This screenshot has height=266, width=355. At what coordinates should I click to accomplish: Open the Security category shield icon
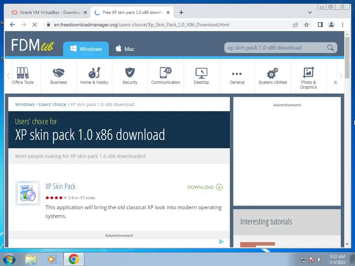tap(130, 73)
